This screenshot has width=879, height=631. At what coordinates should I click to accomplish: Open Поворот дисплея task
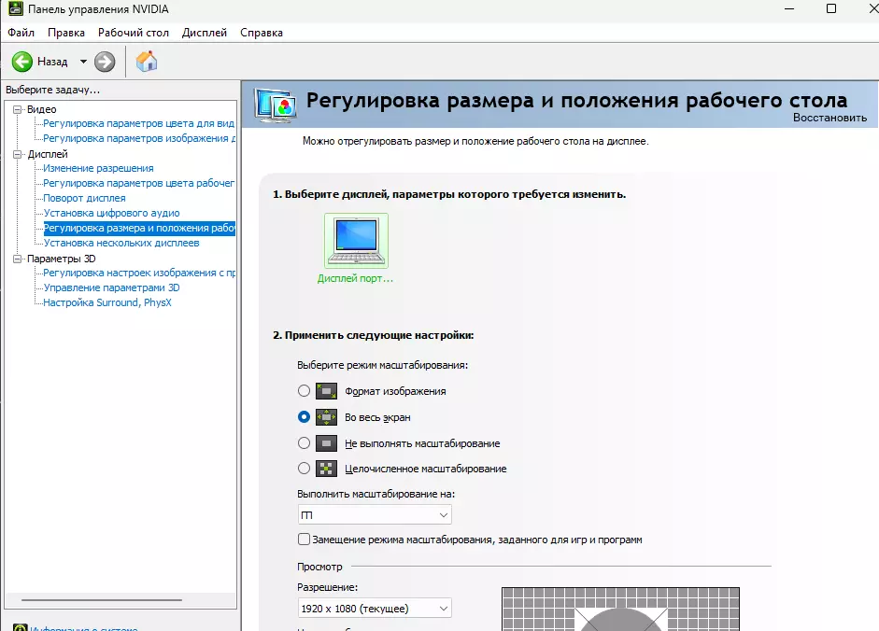(x=84, y=198)
